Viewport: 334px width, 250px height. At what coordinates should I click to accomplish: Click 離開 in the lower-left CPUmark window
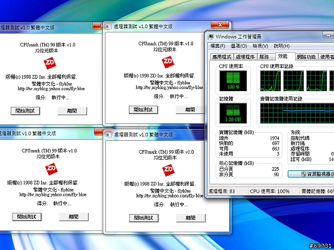74,217
